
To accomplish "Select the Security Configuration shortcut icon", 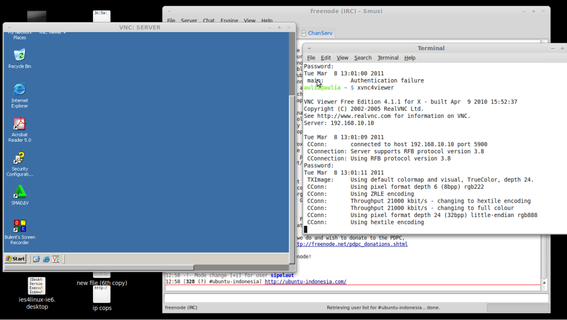I will click(x=19, y=164).
